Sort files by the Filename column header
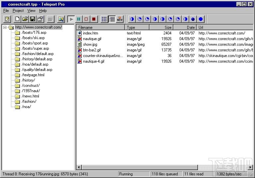 (101, 28)
